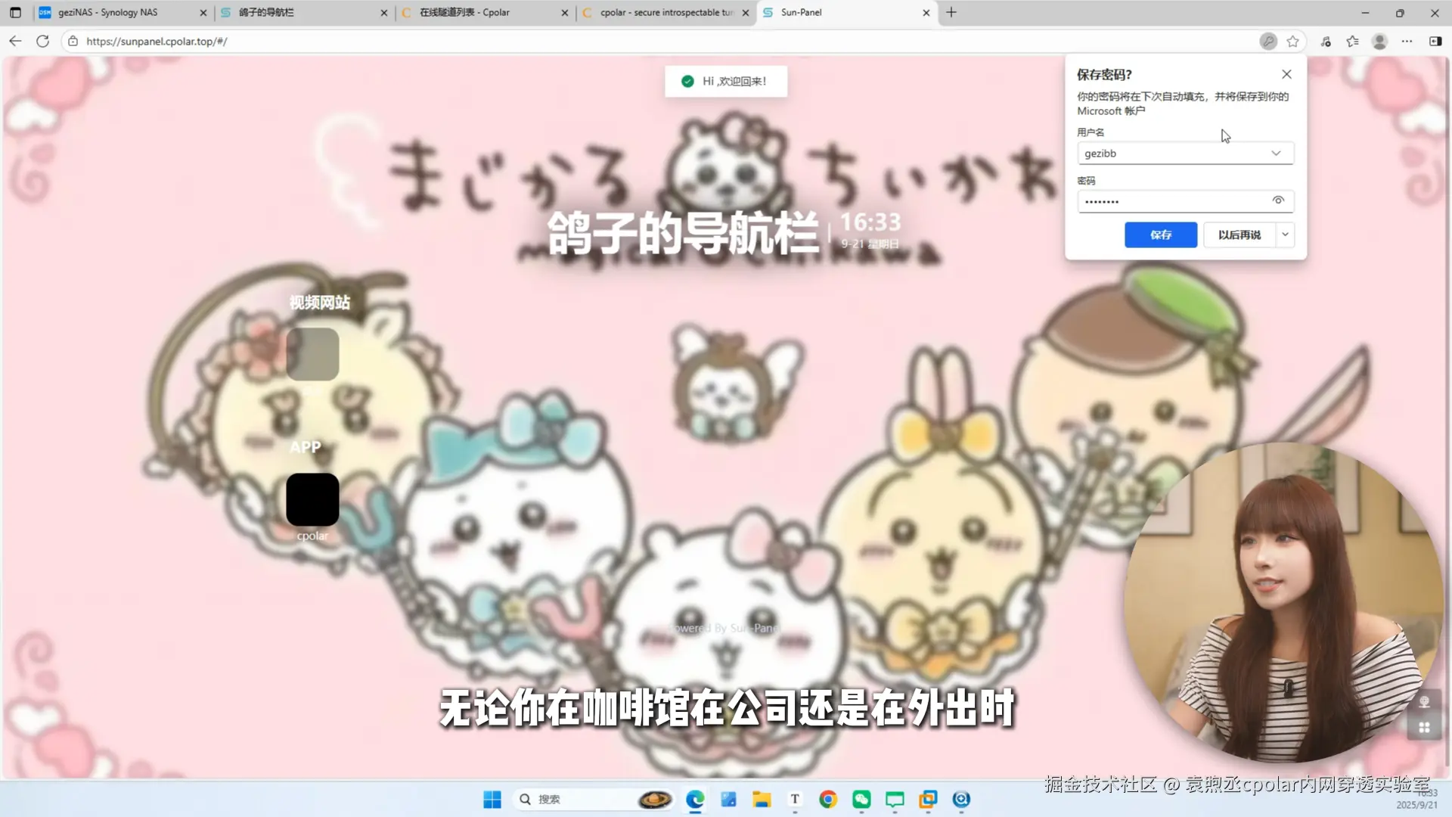The width and height of the screenshot is (1452, 817).
Task: Click the blue 保存 button
Action: coord(1160,235)
